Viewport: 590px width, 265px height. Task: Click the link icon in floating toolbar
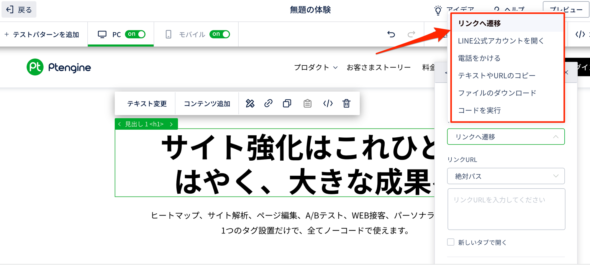coord(268,103)
